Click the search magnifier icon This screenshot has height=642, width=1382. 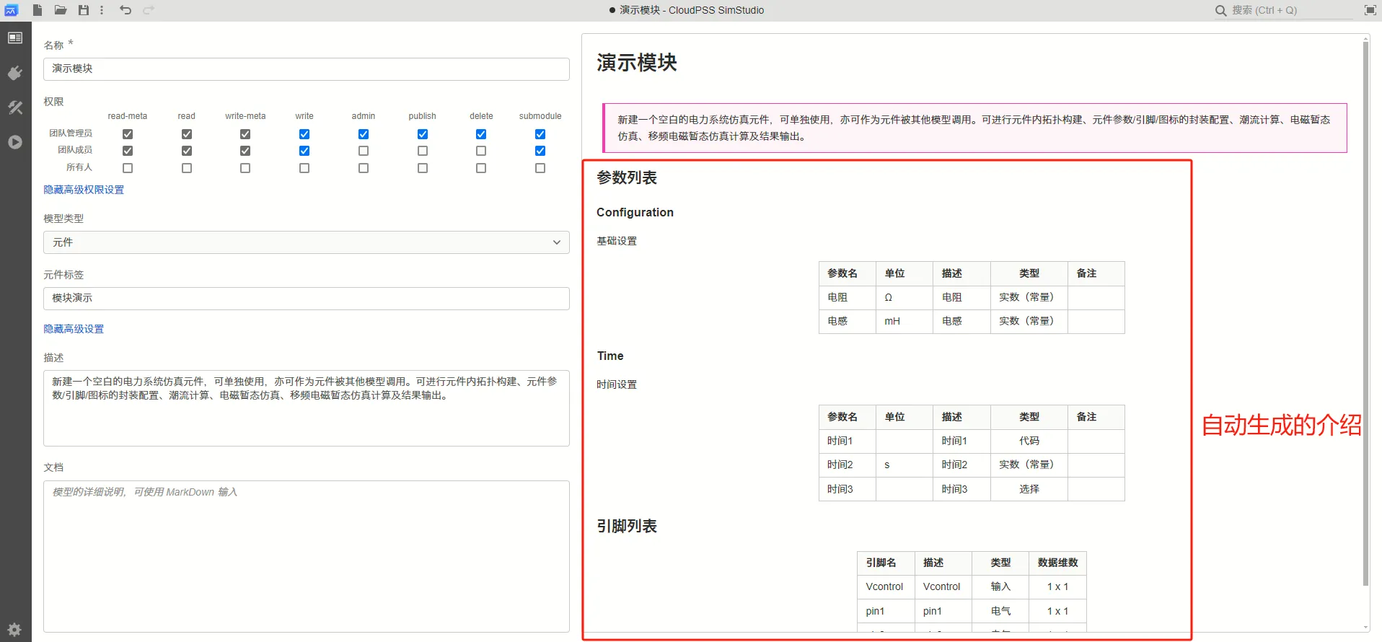pos(1220,10)
